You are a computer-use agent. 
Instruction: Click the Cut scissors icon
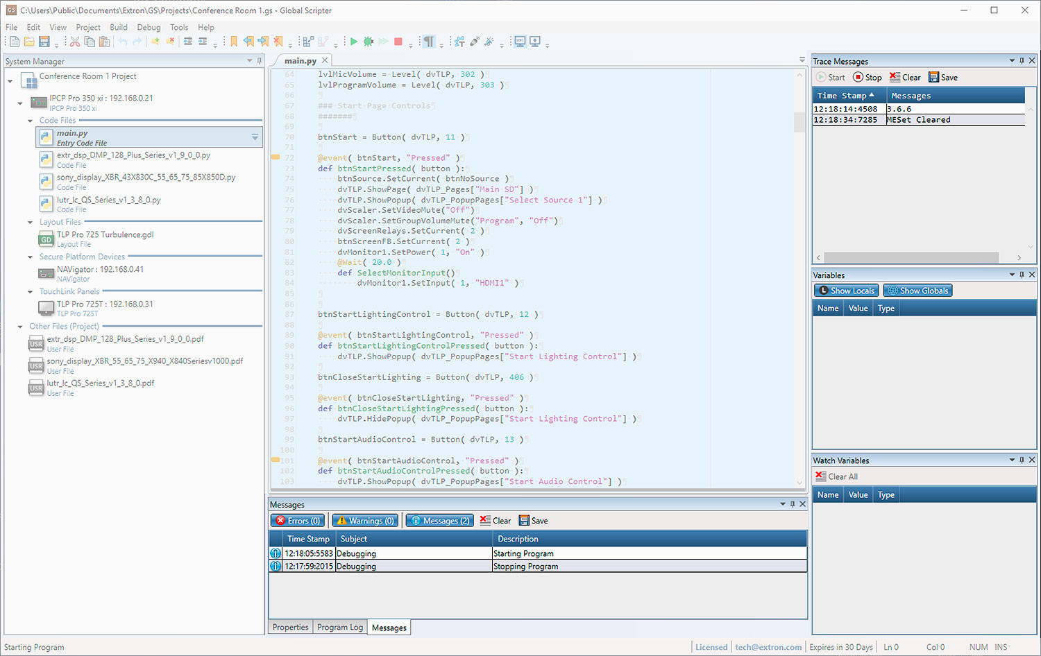tap(75, 42)
